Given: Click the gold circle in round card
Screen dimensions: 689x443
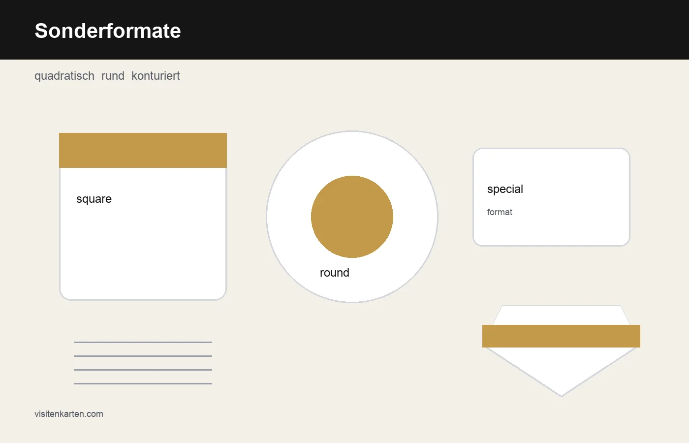Looking at the screenshot, I should click(352, 217).
